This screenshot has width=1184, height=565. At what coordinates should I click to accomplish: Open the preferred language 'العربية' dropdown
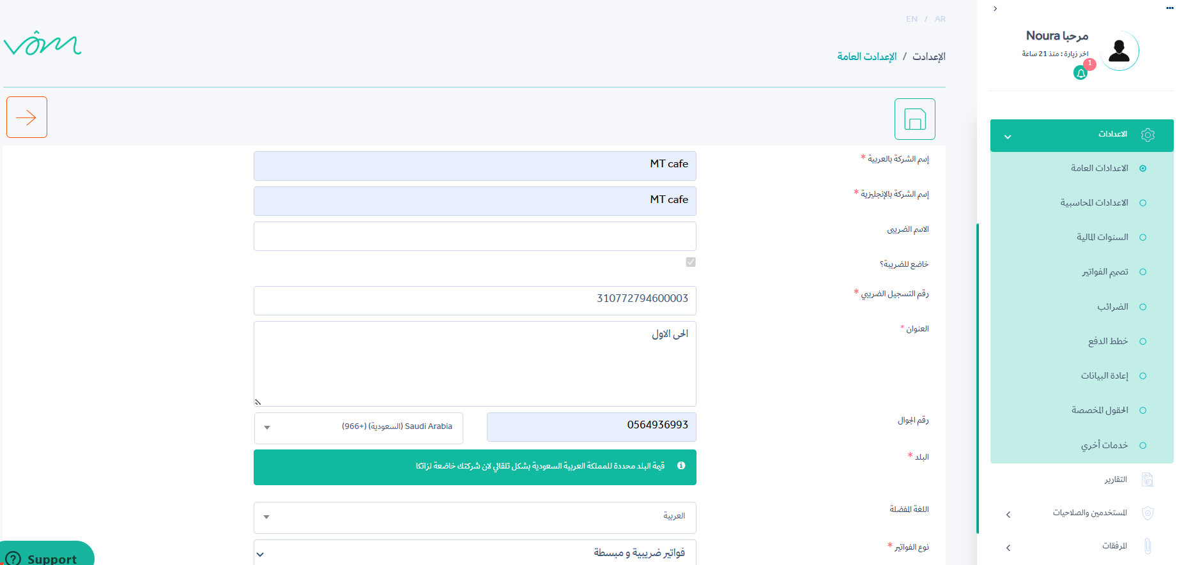pos(475,517)
